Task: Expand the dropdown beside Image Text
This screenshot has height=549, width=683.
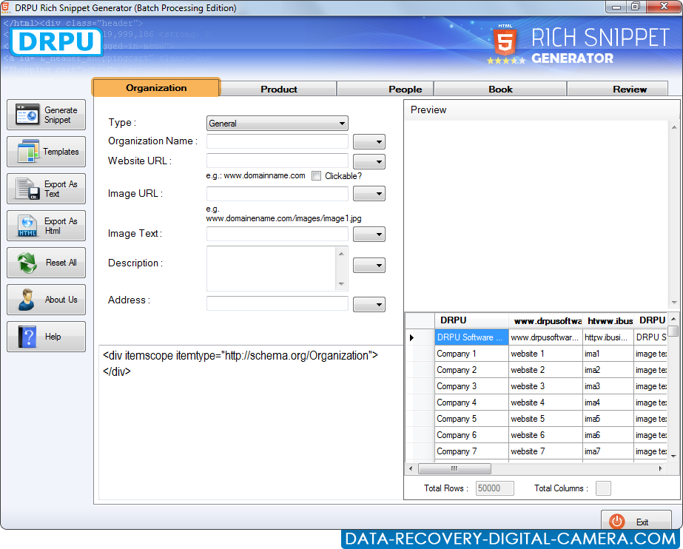Action: pos(369,235)
